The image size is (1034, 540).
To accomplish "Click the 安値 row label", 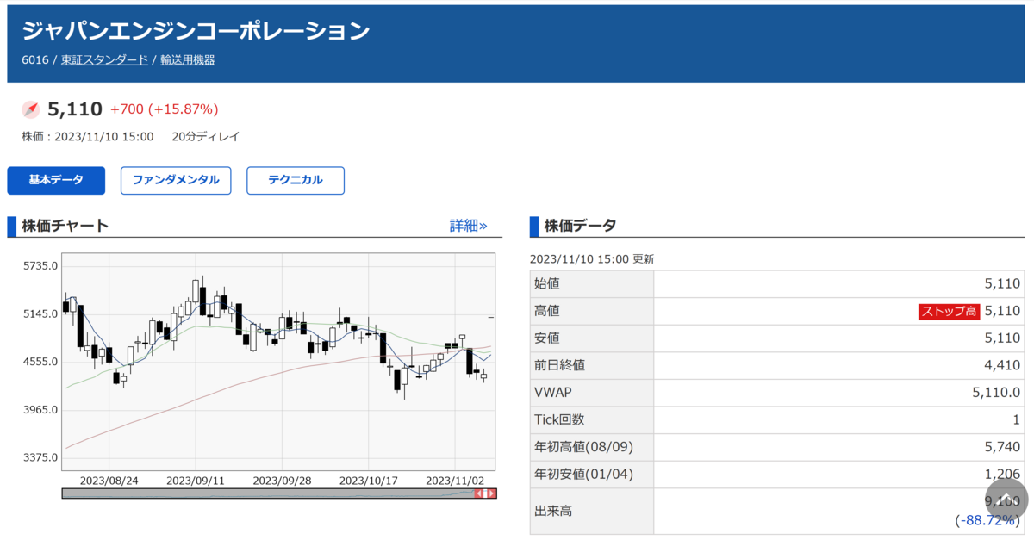I will [547, 338].
